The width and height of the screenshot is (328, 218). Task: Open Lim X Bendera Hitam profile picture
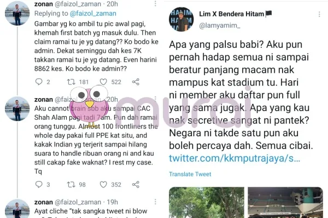(181, 19)
